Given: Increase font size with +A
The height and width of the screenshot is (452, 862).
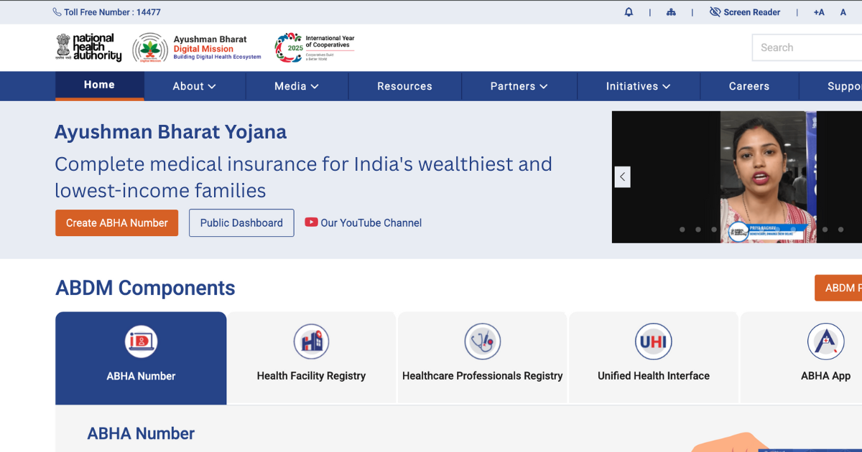Looking at the screenshot, I should (819, 12).
